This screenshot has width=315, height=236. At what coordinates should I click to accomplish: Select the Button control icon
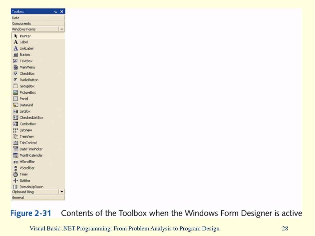[x=15, y=55]
